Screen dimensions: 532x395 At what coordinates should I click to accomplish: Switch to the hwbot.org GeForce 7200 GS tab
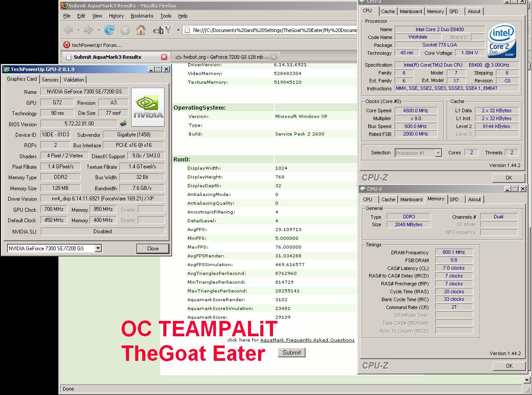pos(226,57)
